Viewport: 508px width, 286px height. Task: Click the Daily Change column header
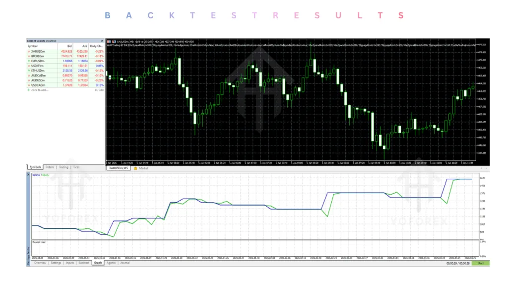[x=96, y=46]
